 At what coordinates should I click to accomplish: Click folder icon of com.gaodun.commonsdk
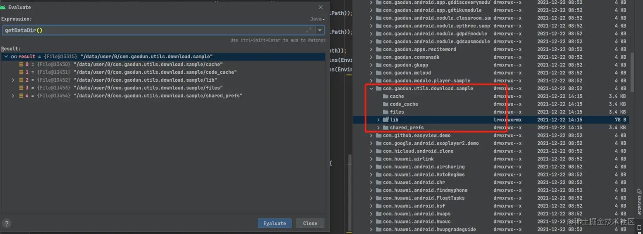378,57
